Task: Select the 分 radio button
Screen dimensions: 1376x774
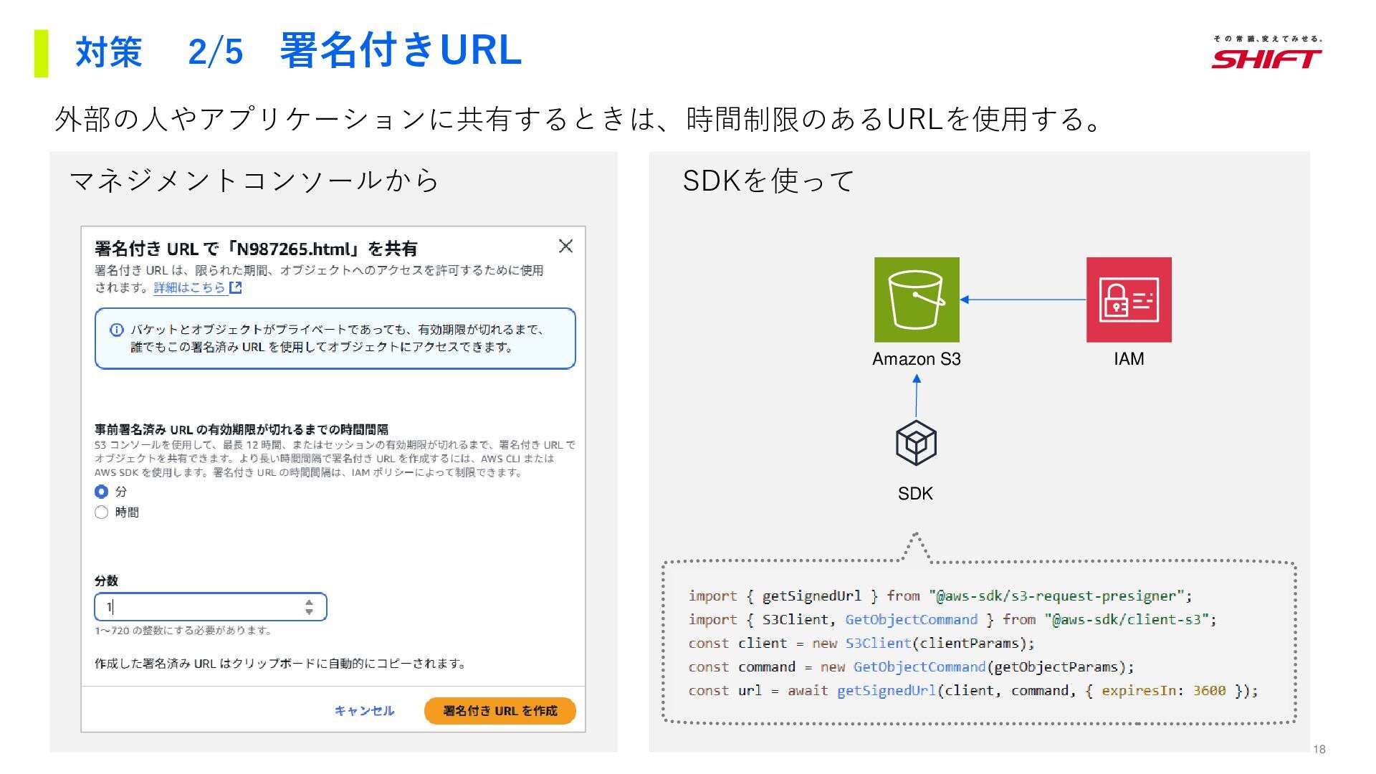Action: [x=101, y=492]
